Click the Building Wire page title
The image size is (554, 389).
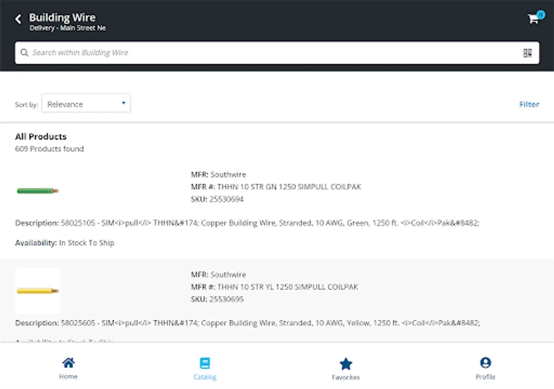pos(62,18)
